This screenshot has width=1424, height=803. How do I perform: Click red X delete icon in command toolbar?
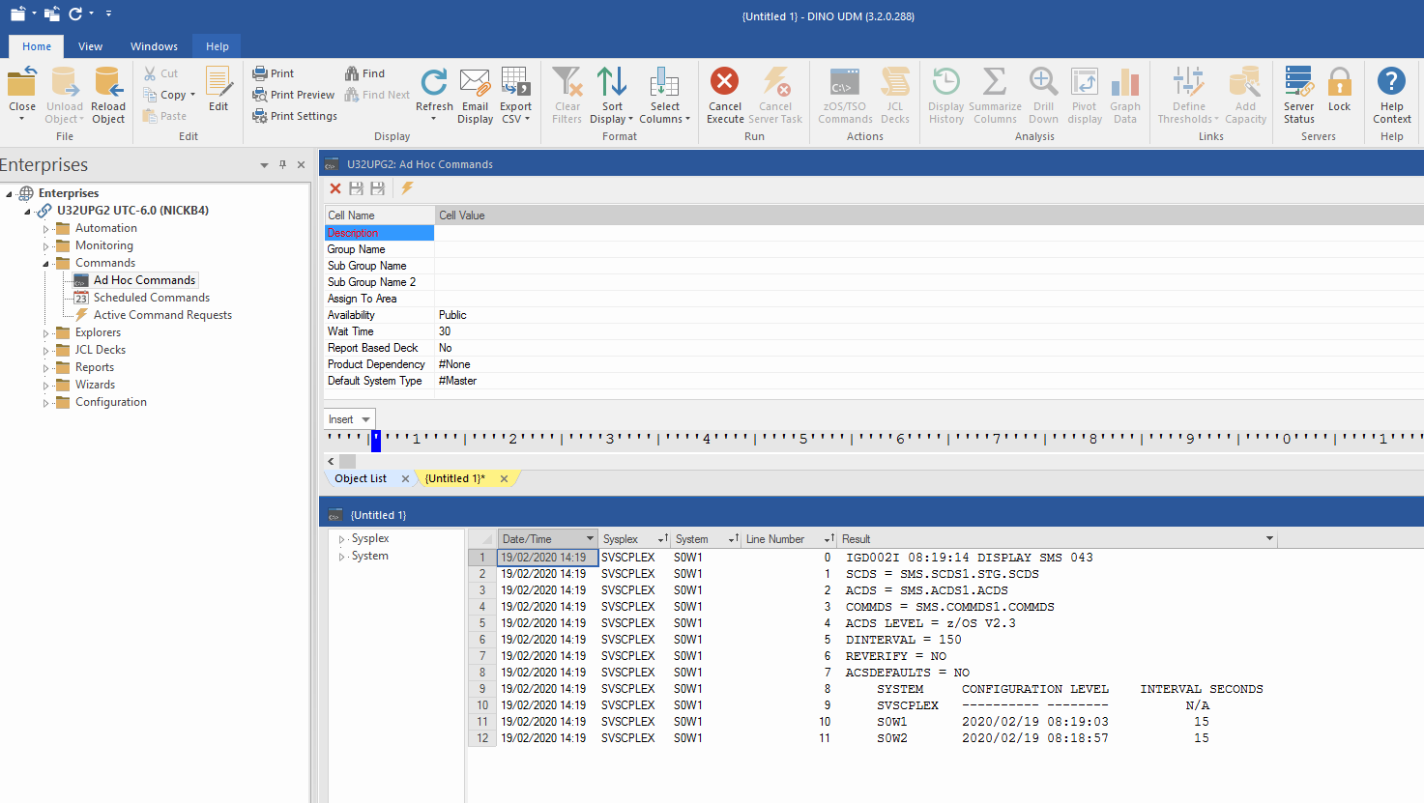pos(335,188)
